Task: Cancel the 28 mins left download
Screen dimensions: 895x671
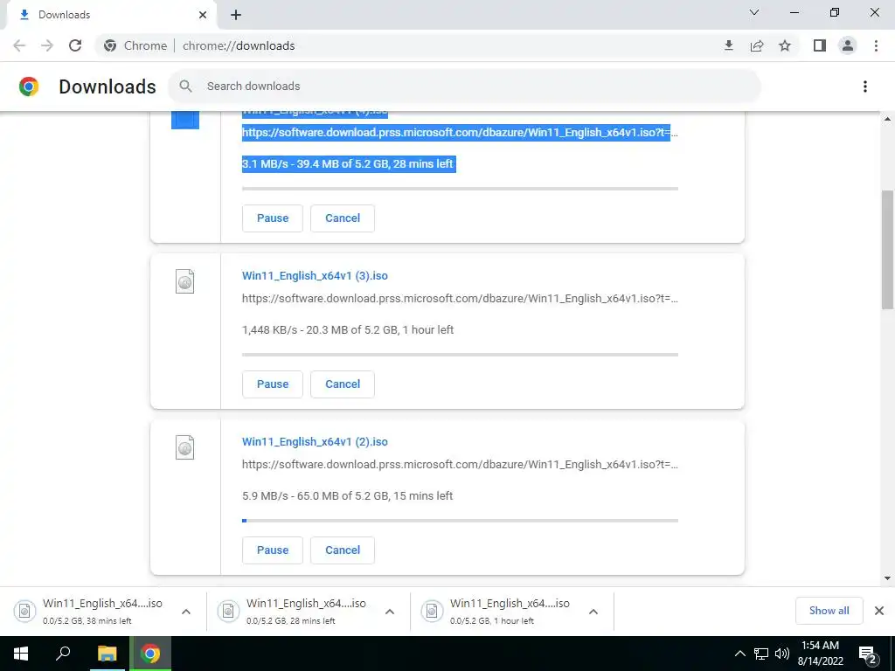Action: (x=343, y=218)
